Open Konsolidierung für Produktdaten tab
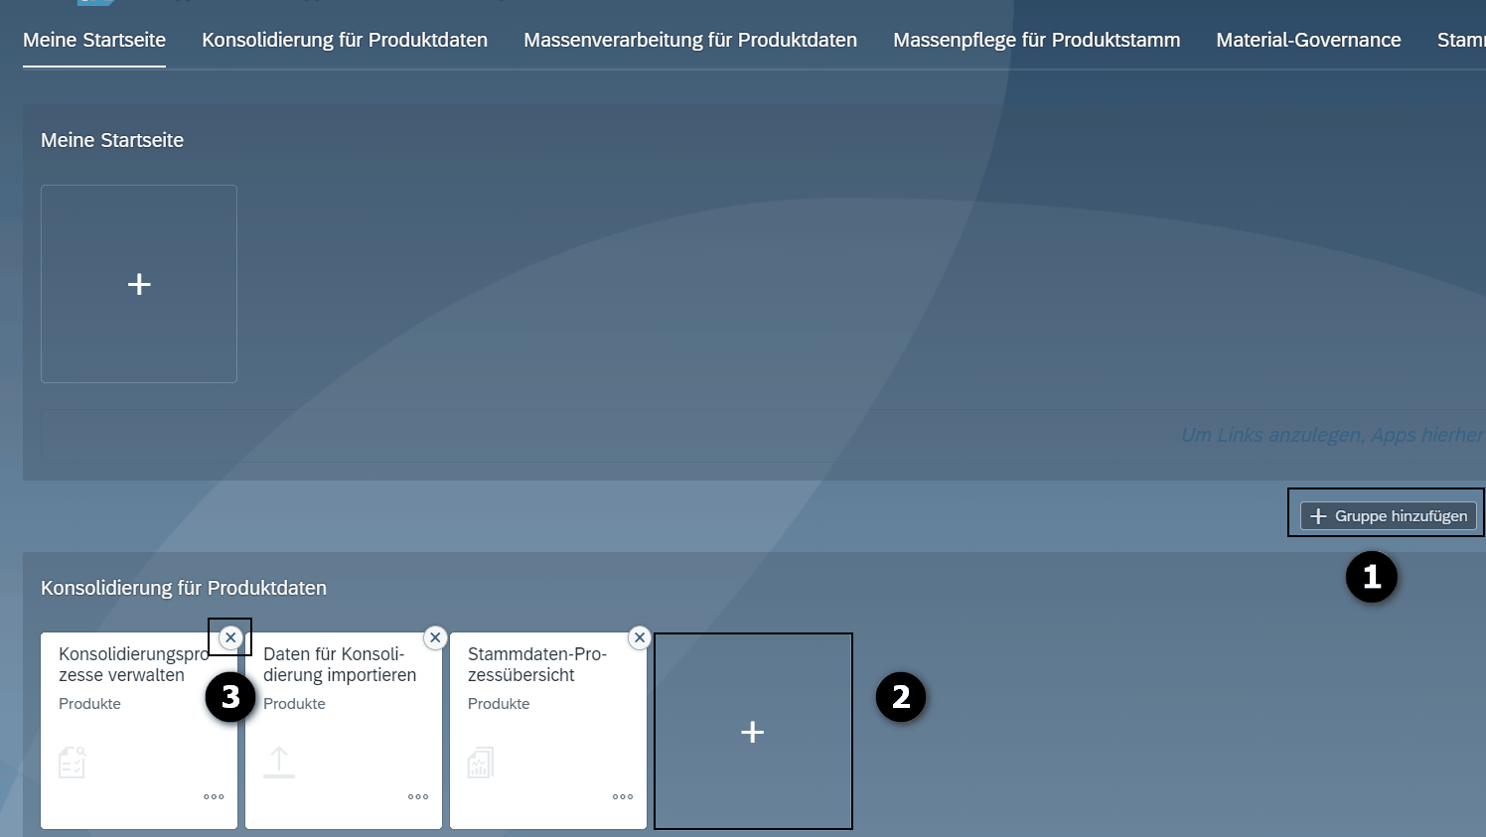This screenshot has height=837, width=1486. click(345, 41)
